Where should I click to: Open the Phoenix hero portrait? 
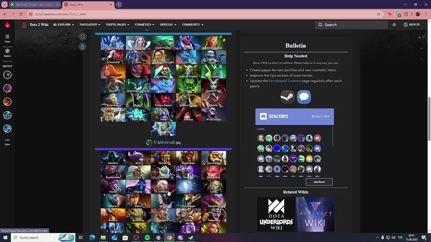click(x=113, y=215)
